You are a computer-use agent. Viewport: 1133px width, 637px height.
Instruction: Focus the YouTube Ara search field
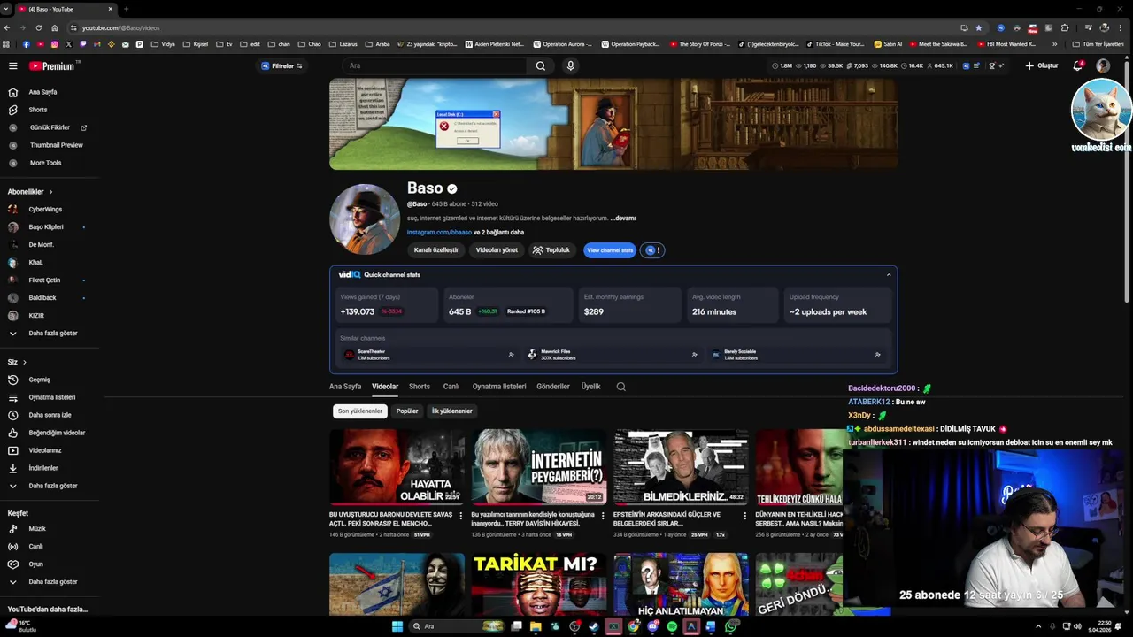click(434, 65)
